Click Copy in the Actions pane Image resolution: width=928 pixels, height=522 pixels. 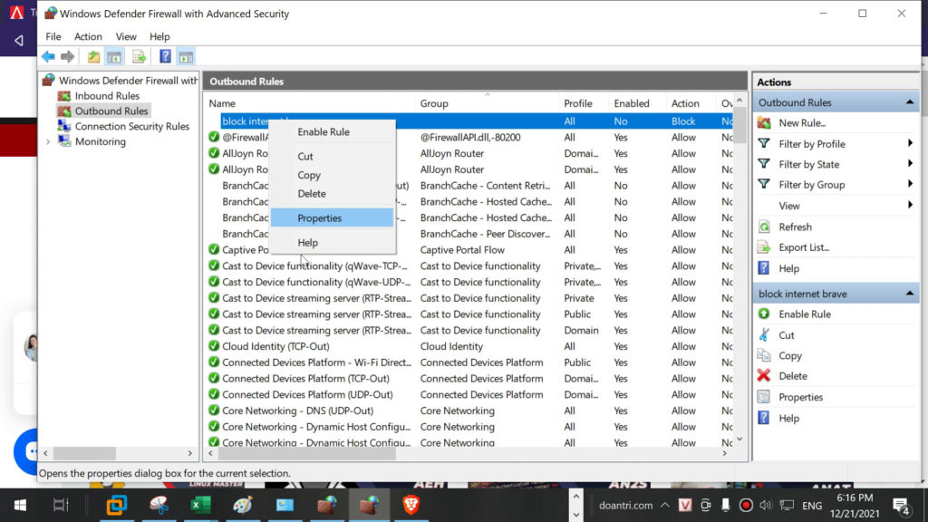(x=789, y=355)
